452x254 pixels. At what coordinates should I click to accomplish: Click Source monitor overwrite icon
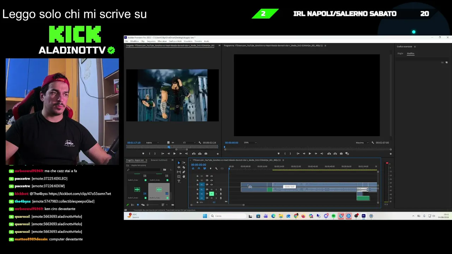coord(200,153)
